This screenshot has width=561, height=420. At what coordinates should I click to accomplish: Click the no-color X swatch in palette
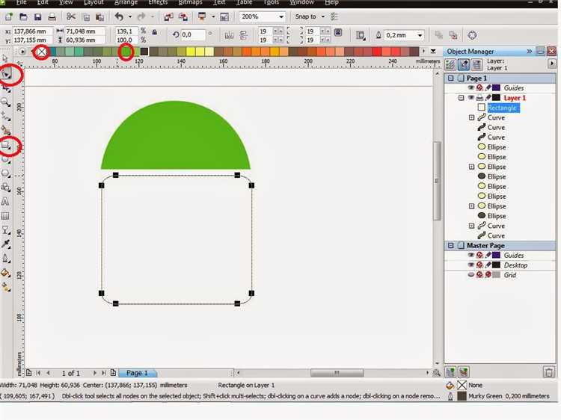[x=42, y=52]
